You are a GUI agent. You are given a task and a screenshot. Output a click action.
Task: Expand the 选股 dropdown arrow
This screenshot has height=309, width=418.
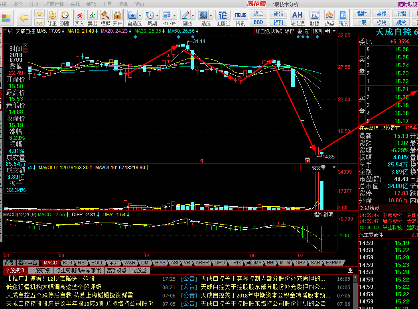211,16
